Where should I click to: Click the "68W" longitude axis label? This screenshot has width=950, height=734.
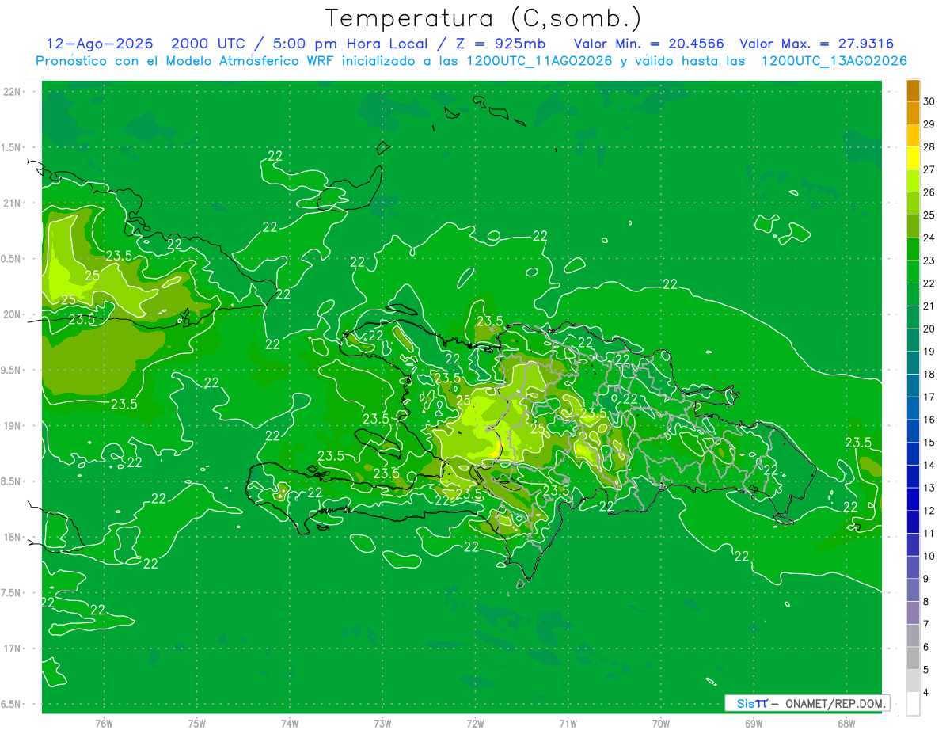(x=846, y=724)
